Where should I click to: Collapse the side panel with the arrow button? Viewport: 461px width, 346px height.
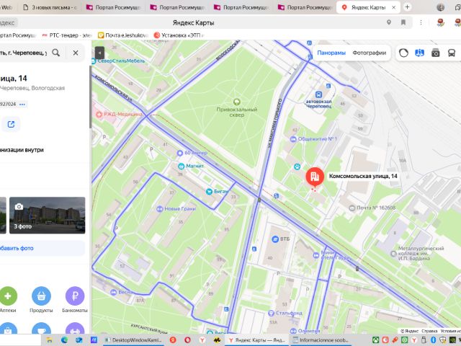[99, 53]
